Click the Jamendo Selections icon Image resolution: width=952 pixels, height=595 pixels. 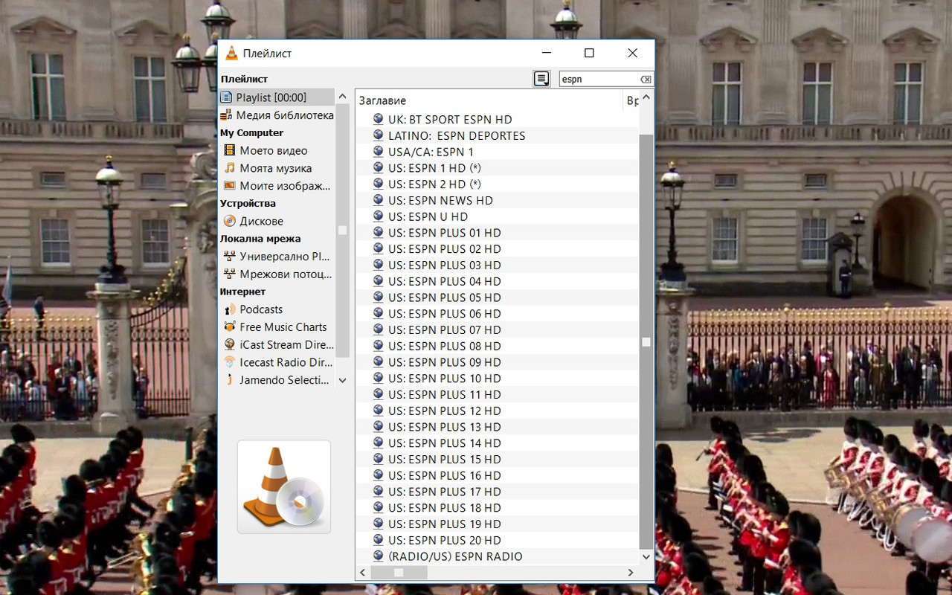coord(230,380)
